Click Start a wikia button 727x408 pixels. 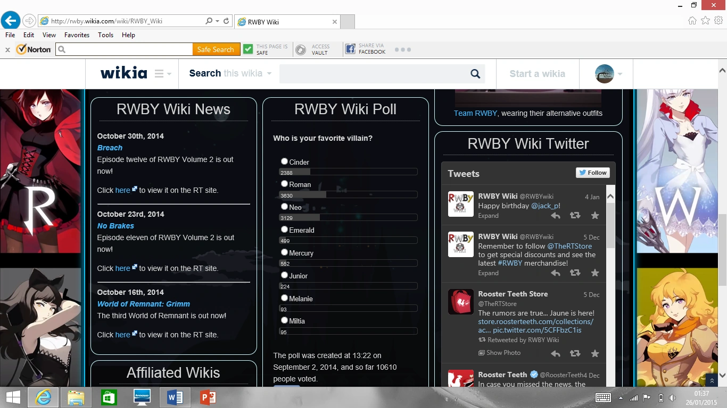point(538,74)
